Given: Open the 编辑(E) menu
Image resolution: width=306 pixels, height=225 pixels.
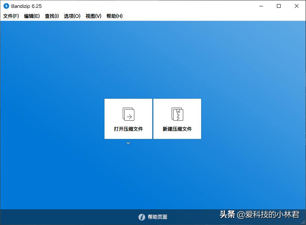Looking at the screenshot, I should (32, 16).
